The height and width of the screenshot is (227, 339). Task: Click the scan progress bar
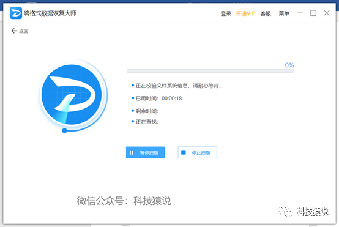pyautogui.click(x=210, y=71)
